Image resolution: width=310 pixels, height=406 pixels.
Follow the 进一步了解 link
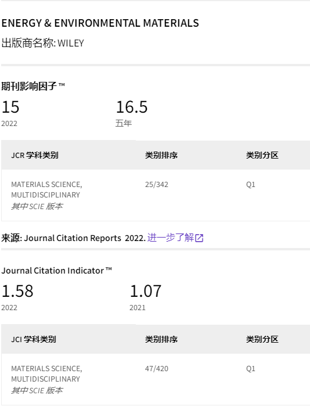(171, 238)
